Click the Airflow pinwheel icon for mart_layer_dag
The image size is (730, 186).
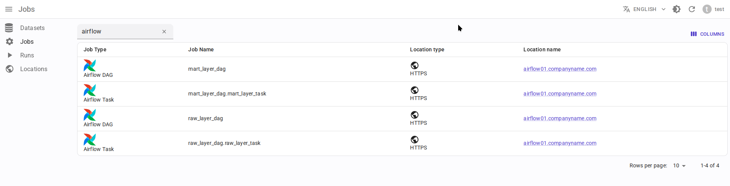point(90,65)
